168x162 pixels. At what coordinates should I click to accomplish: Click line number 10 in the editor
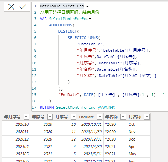[x=34, y=63]
